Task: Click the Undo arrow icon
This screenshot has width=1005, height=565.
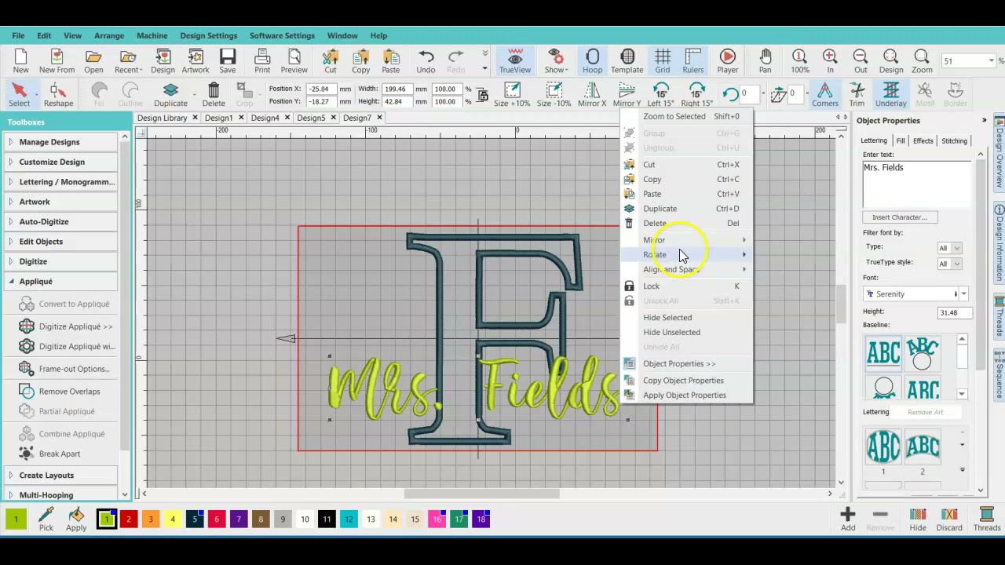Action: pyautogui.click(x=426, y=61)
